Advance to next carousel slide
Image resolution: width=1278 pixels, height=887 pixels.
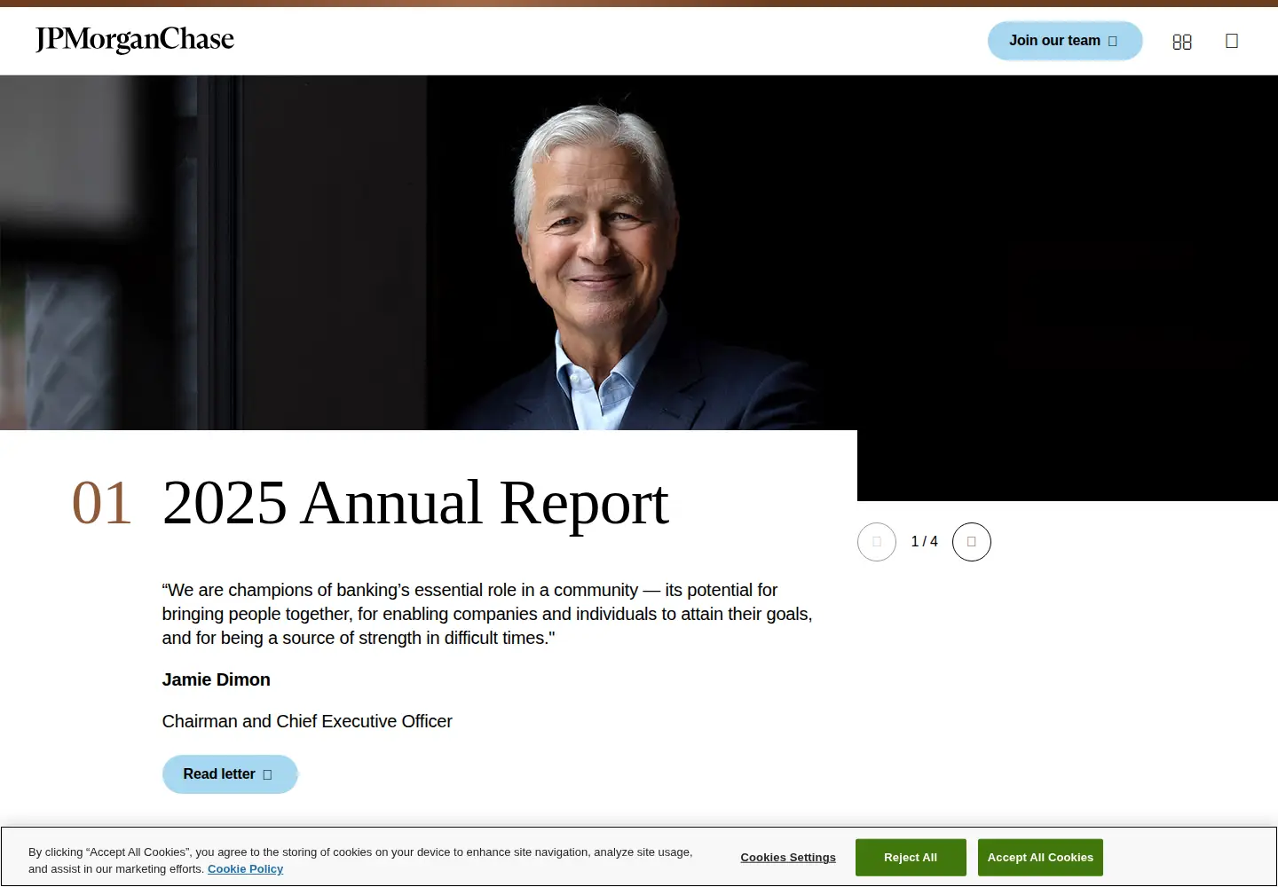[972, 542]
